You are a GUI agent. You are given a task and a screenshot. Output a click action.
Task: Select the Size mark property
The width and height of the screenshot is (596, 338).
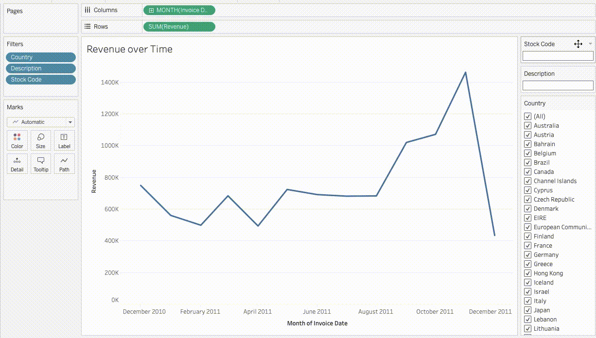click(40, 140)
